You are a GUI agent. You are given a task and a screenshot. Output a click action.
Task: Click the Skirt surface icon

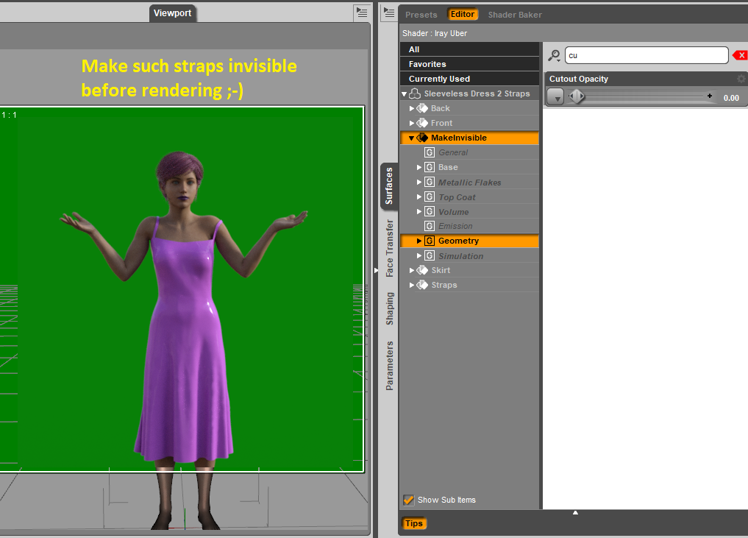[423, 270]
